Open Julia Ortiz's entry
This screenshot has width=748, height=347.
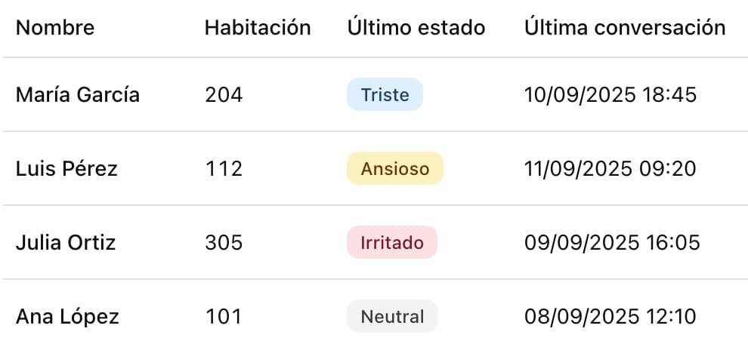(66, 243)
